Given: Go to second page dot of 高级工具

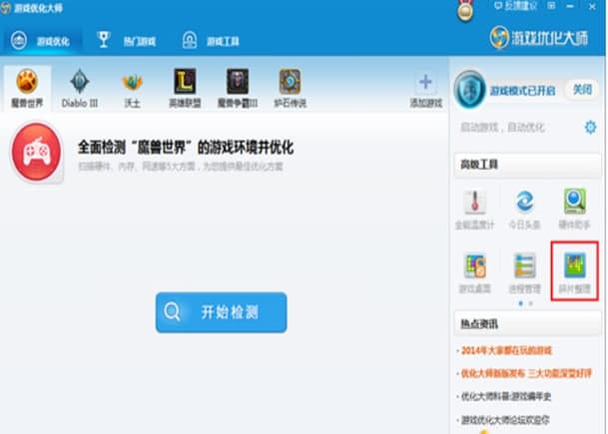Looking at the screenshot, I should [531, 303].
